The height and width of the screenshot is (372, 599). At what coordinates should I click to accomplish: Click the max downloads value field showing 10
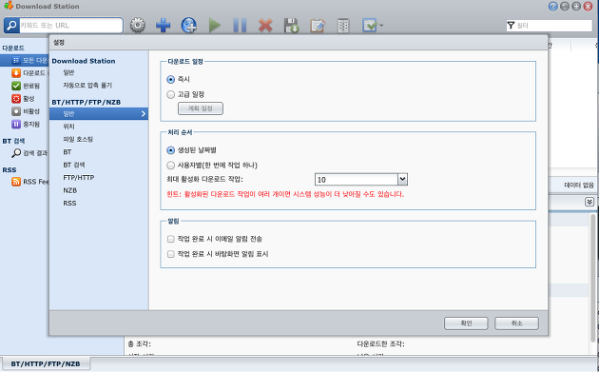point(357,179)
